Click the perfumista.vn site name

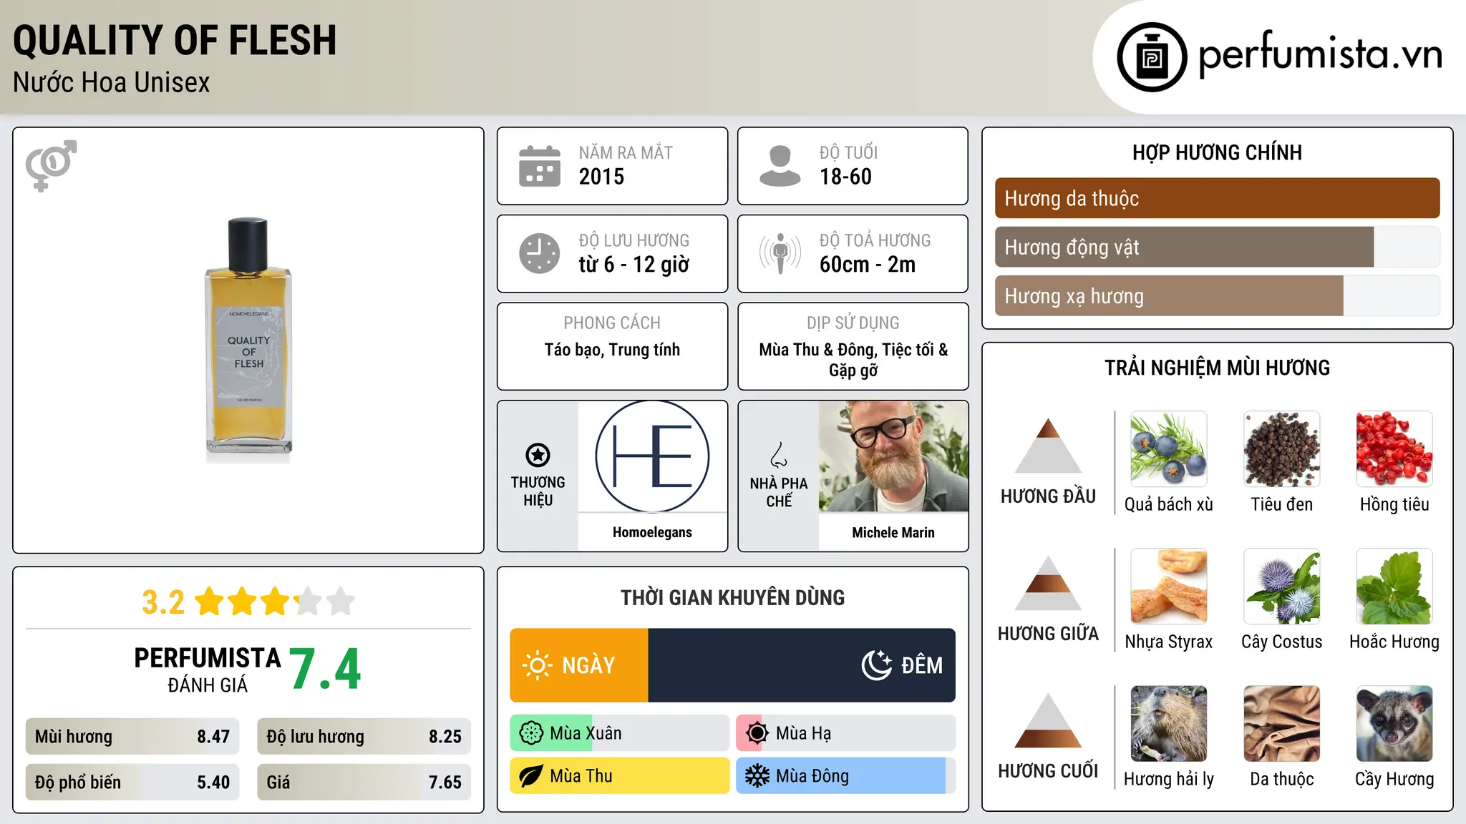1321,54
